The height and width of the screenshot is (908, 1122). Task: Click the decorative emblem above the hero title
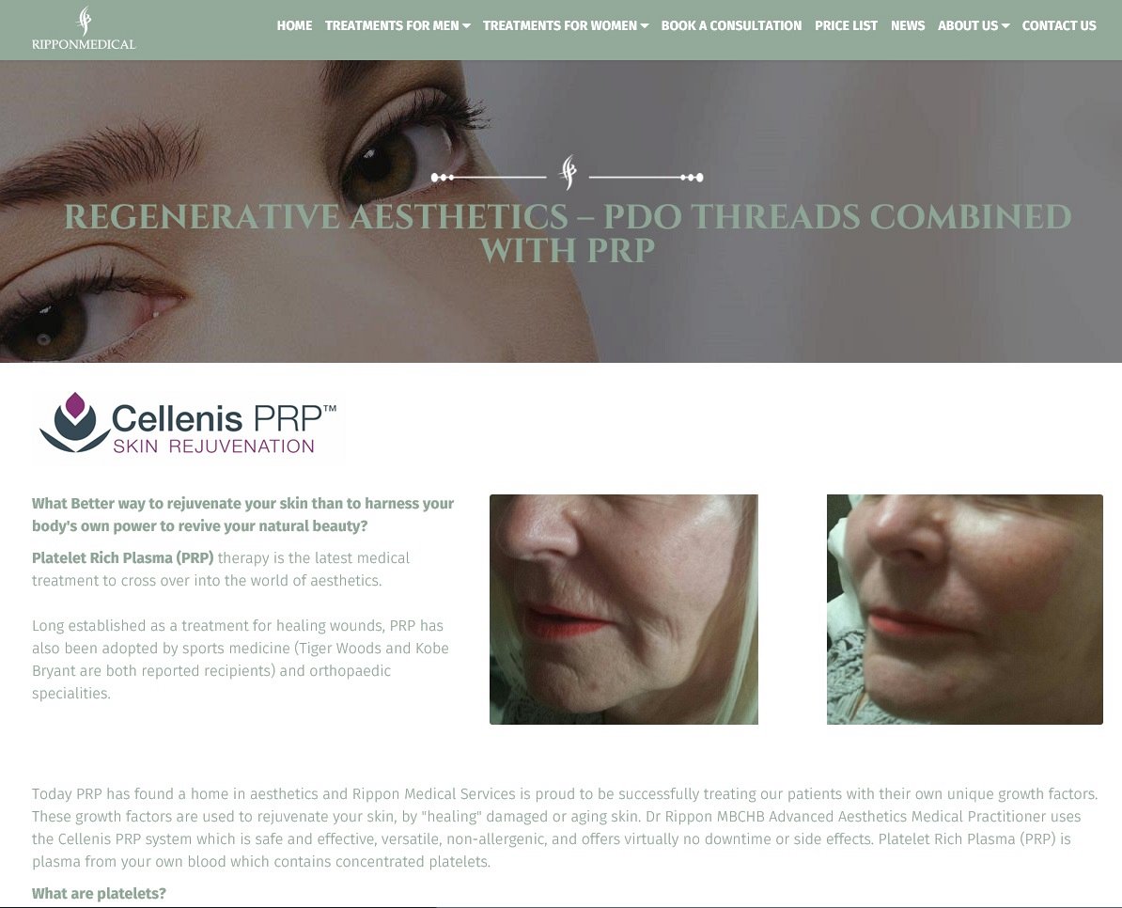point(569,172)
